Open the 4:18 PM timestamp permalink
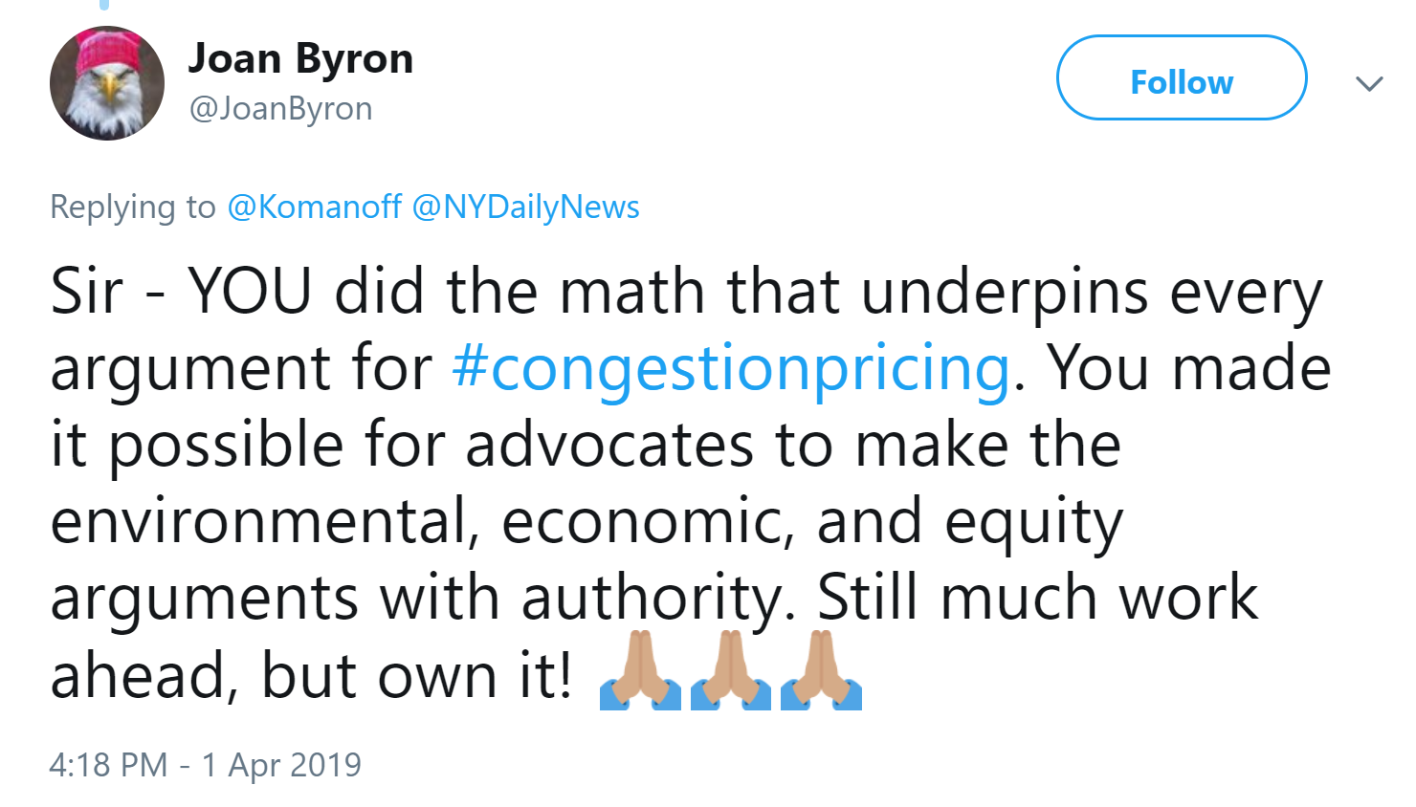Image resolution: width=1416 pixels, height=807 pixels. (x=108, y=765)
